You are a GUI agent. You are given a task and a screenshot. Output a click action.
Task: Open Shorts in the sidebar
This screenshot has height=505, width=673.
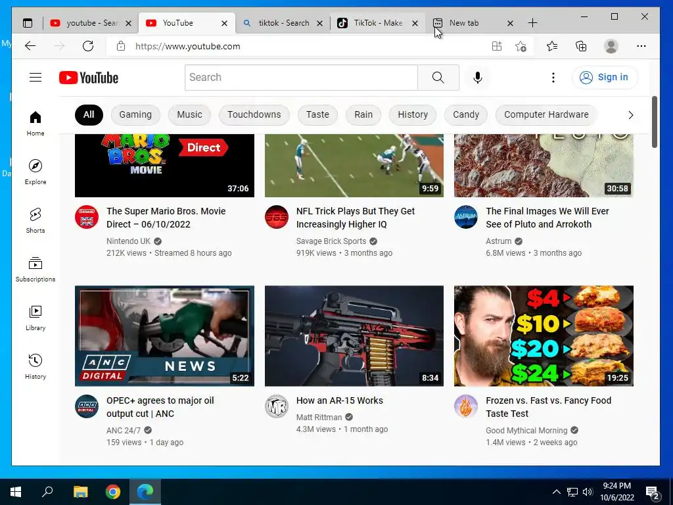click(x=35, y=220)
